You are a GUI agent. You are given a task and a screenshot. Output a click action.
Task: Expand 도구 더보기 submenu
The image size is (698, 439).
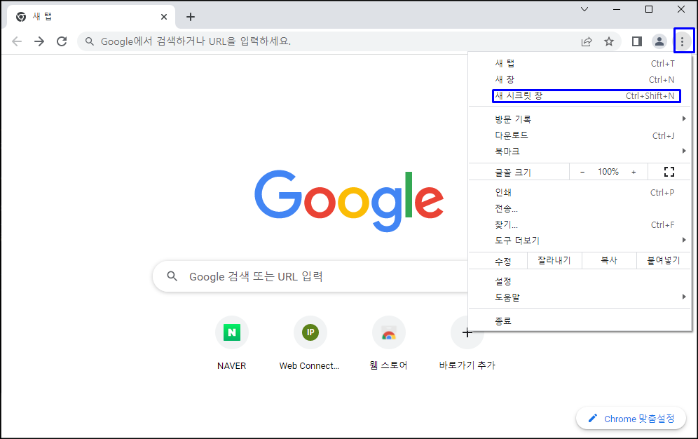click(580, 241)
